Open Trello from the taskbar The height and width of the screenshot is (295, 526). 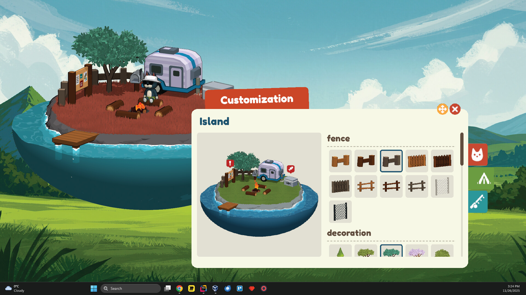239,288
